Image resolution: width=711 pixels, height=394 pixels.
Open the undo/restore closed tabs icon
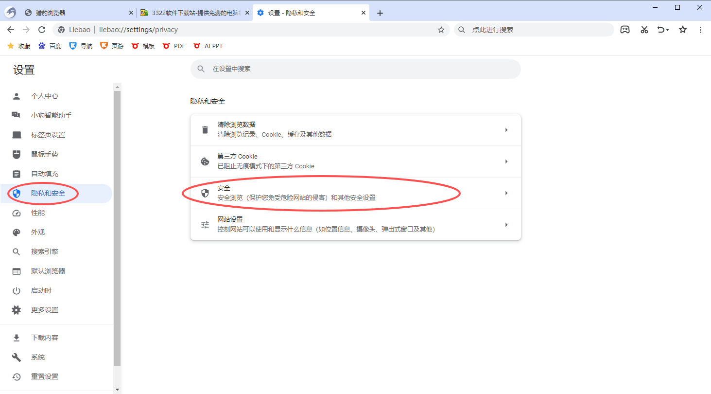(662, 30)
